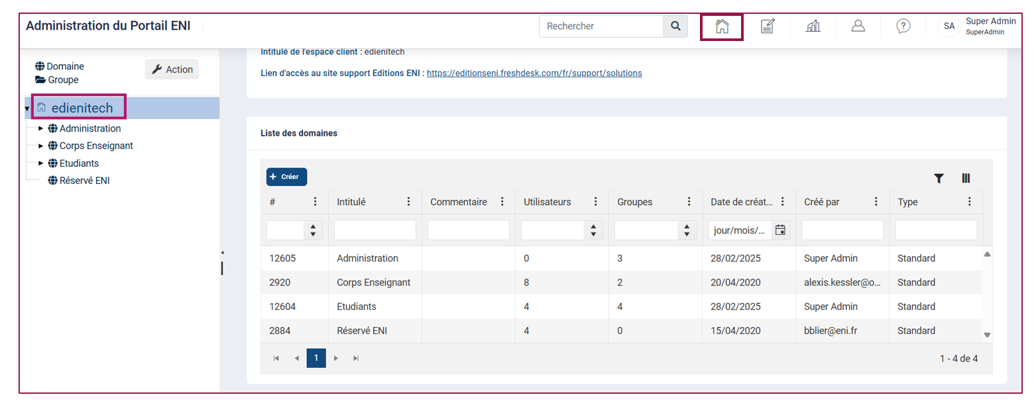Click the # filter number stepper
Viewport: 1036px width, 409px height.
click(x=313, y=230)
